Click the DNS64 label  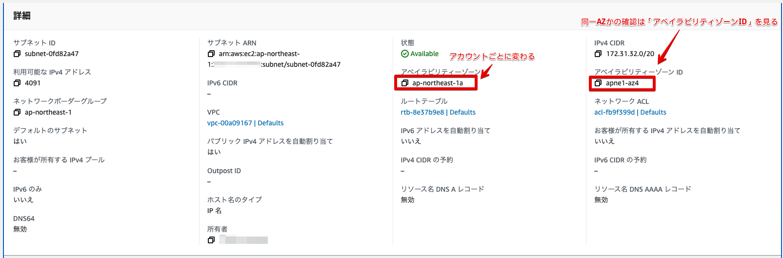(x=24, y=218)
